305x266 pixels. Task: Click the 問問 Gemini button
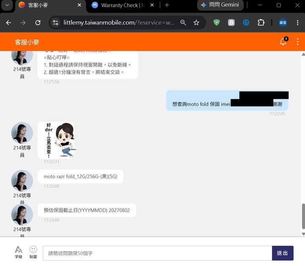pos(220,5)
